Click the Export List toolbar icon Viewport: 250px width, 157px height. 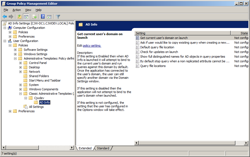click(34, 17)
